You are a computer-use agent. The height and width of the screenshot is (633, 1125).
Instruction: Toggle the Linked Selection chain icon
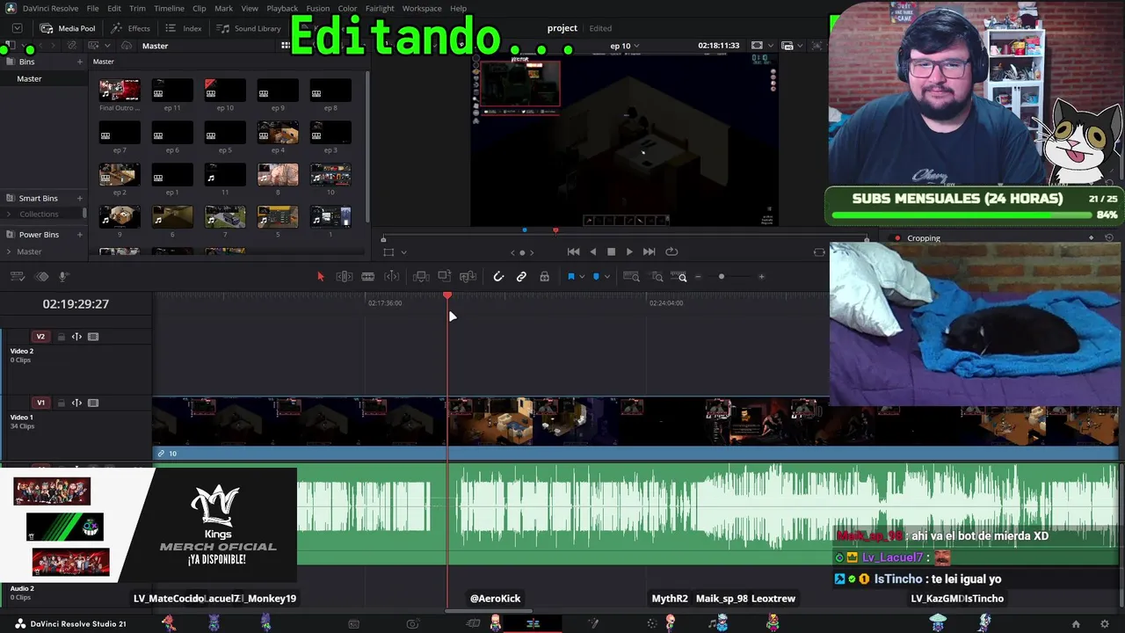[521, 277]
